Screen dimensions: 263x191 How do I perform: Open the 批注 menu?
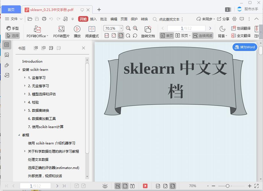pyautogui.click(x=103, y=19)
